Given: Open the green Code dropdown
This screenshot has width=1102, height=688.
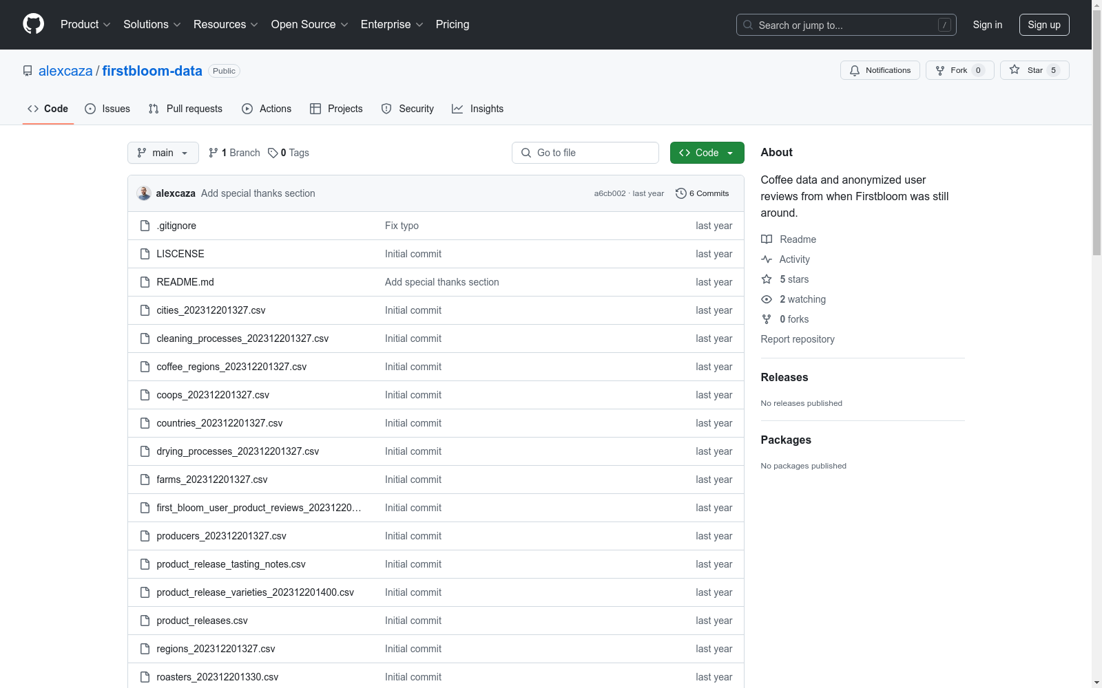Looking at the screenshot, I should [707, 153].
